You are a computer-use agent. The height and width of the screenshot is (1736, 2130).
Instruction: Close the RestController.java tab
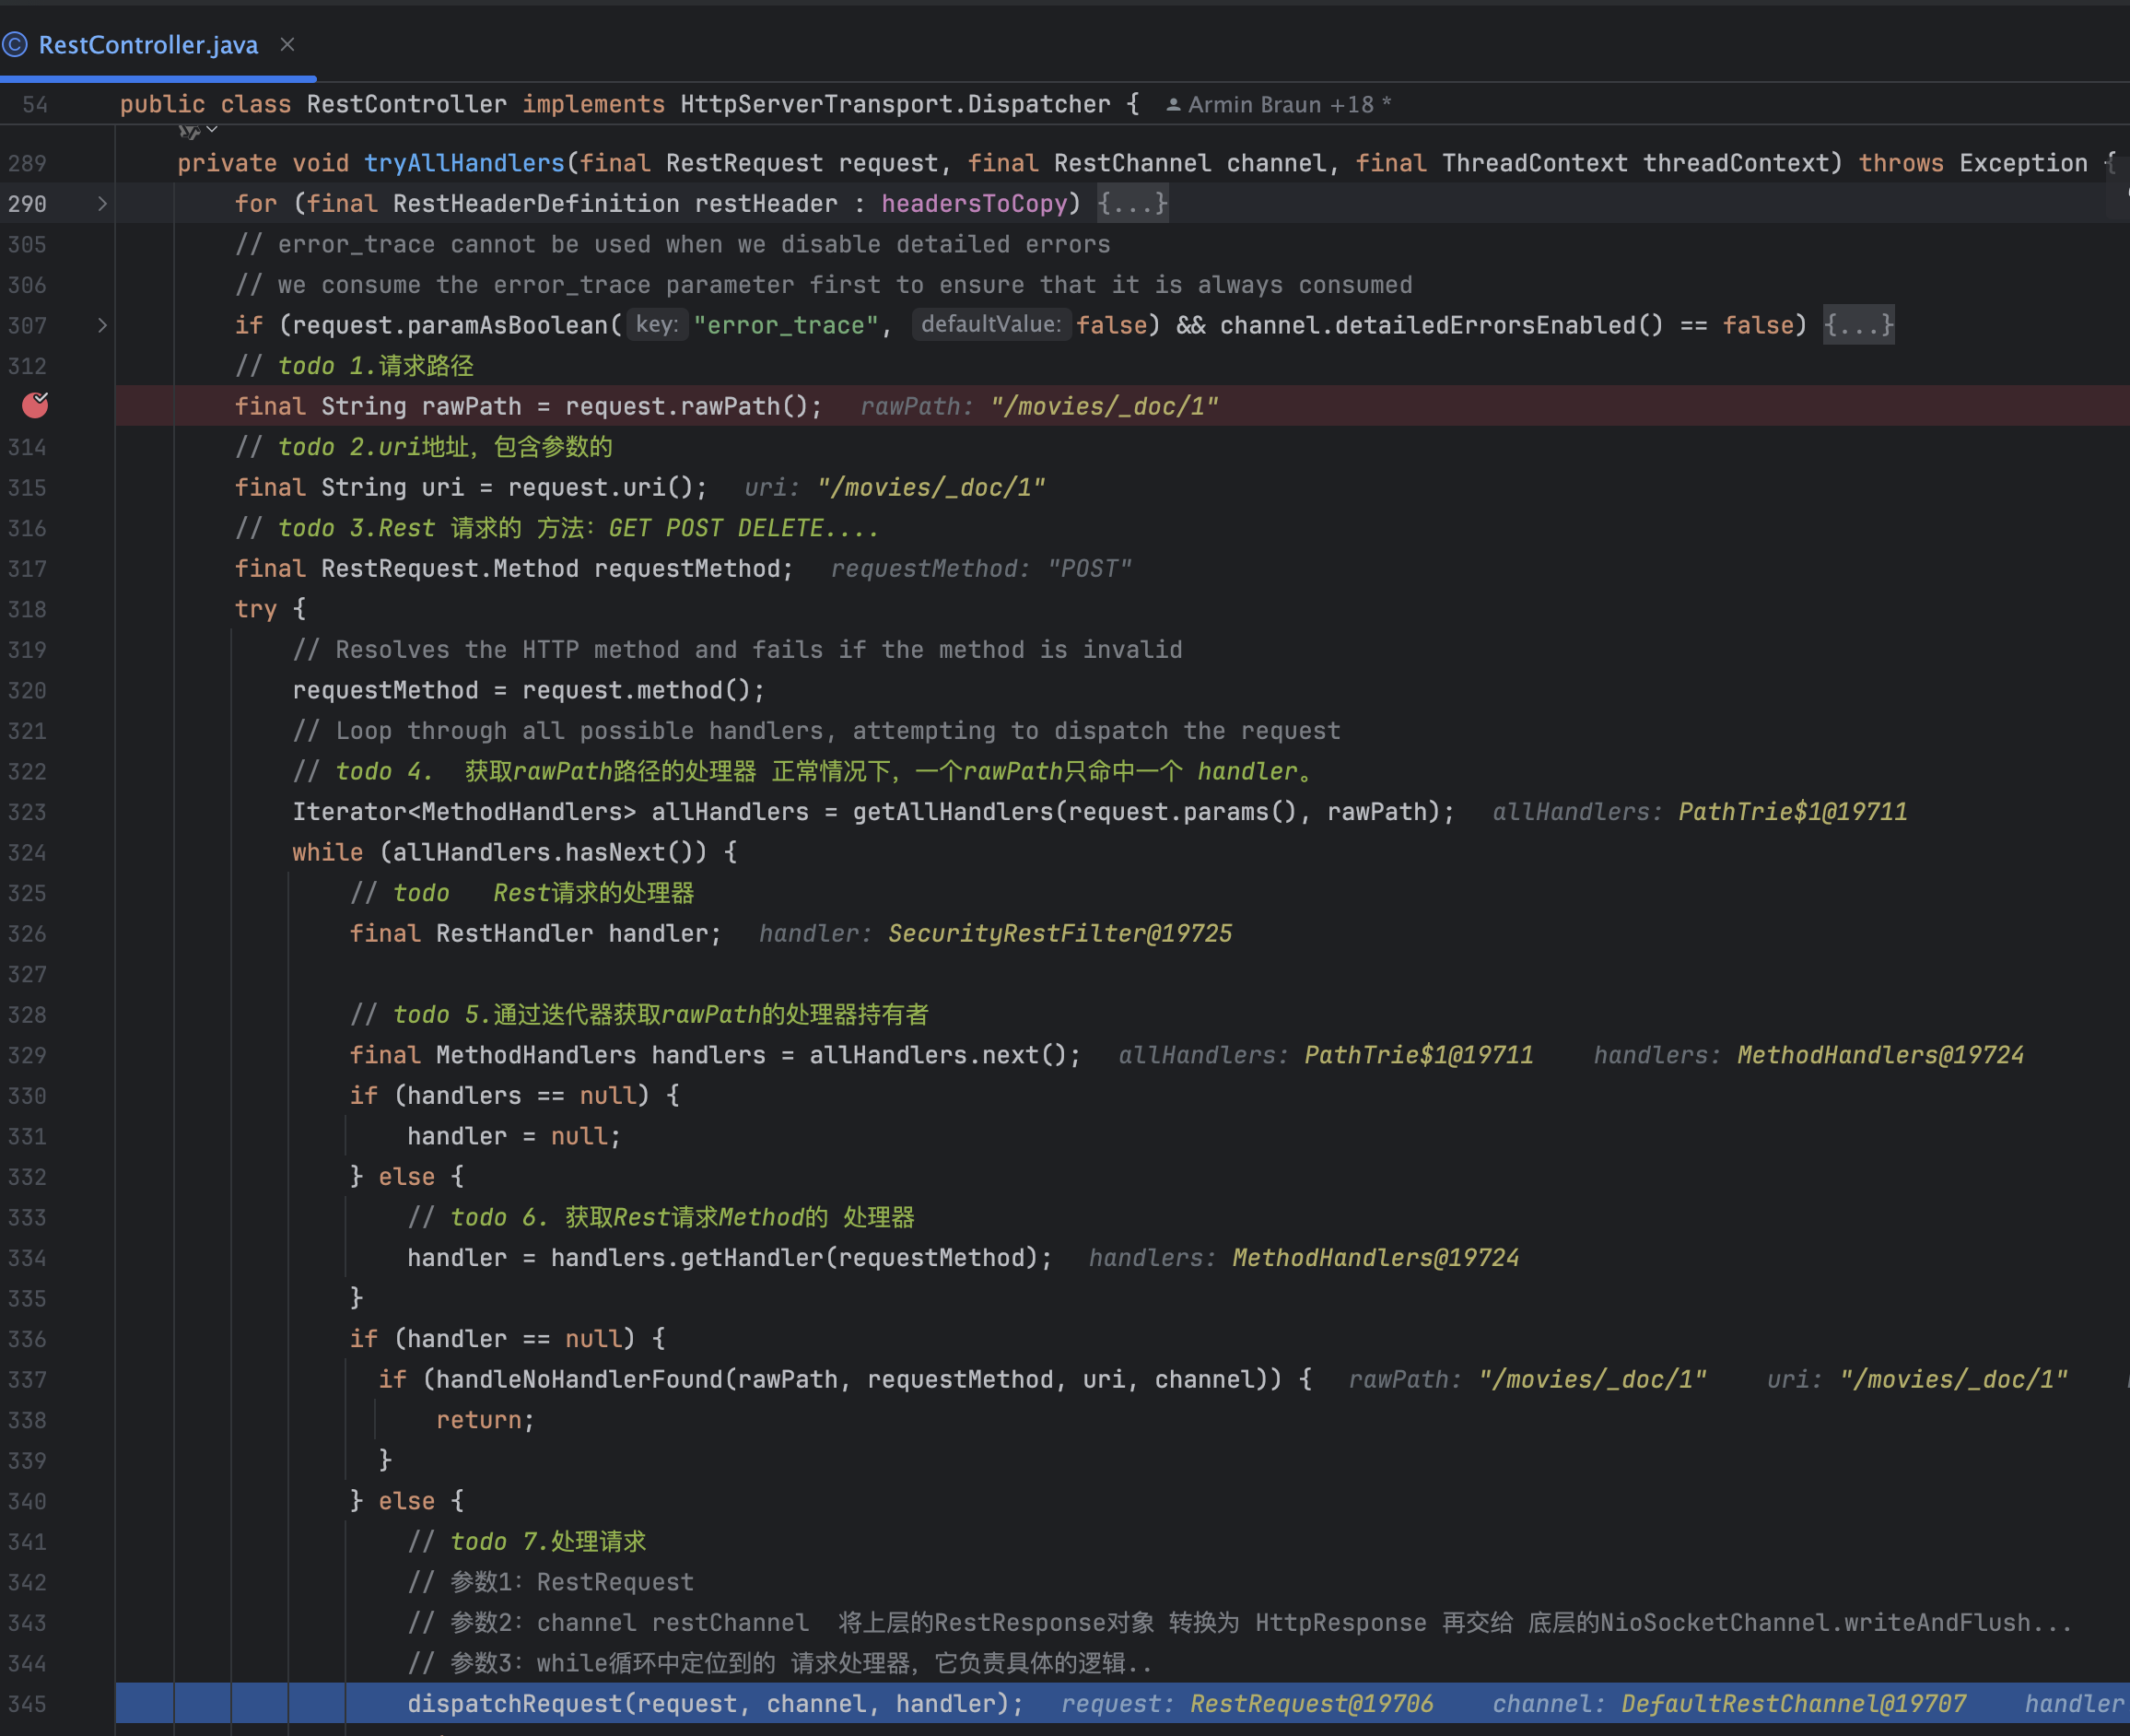tap(288, 44)
